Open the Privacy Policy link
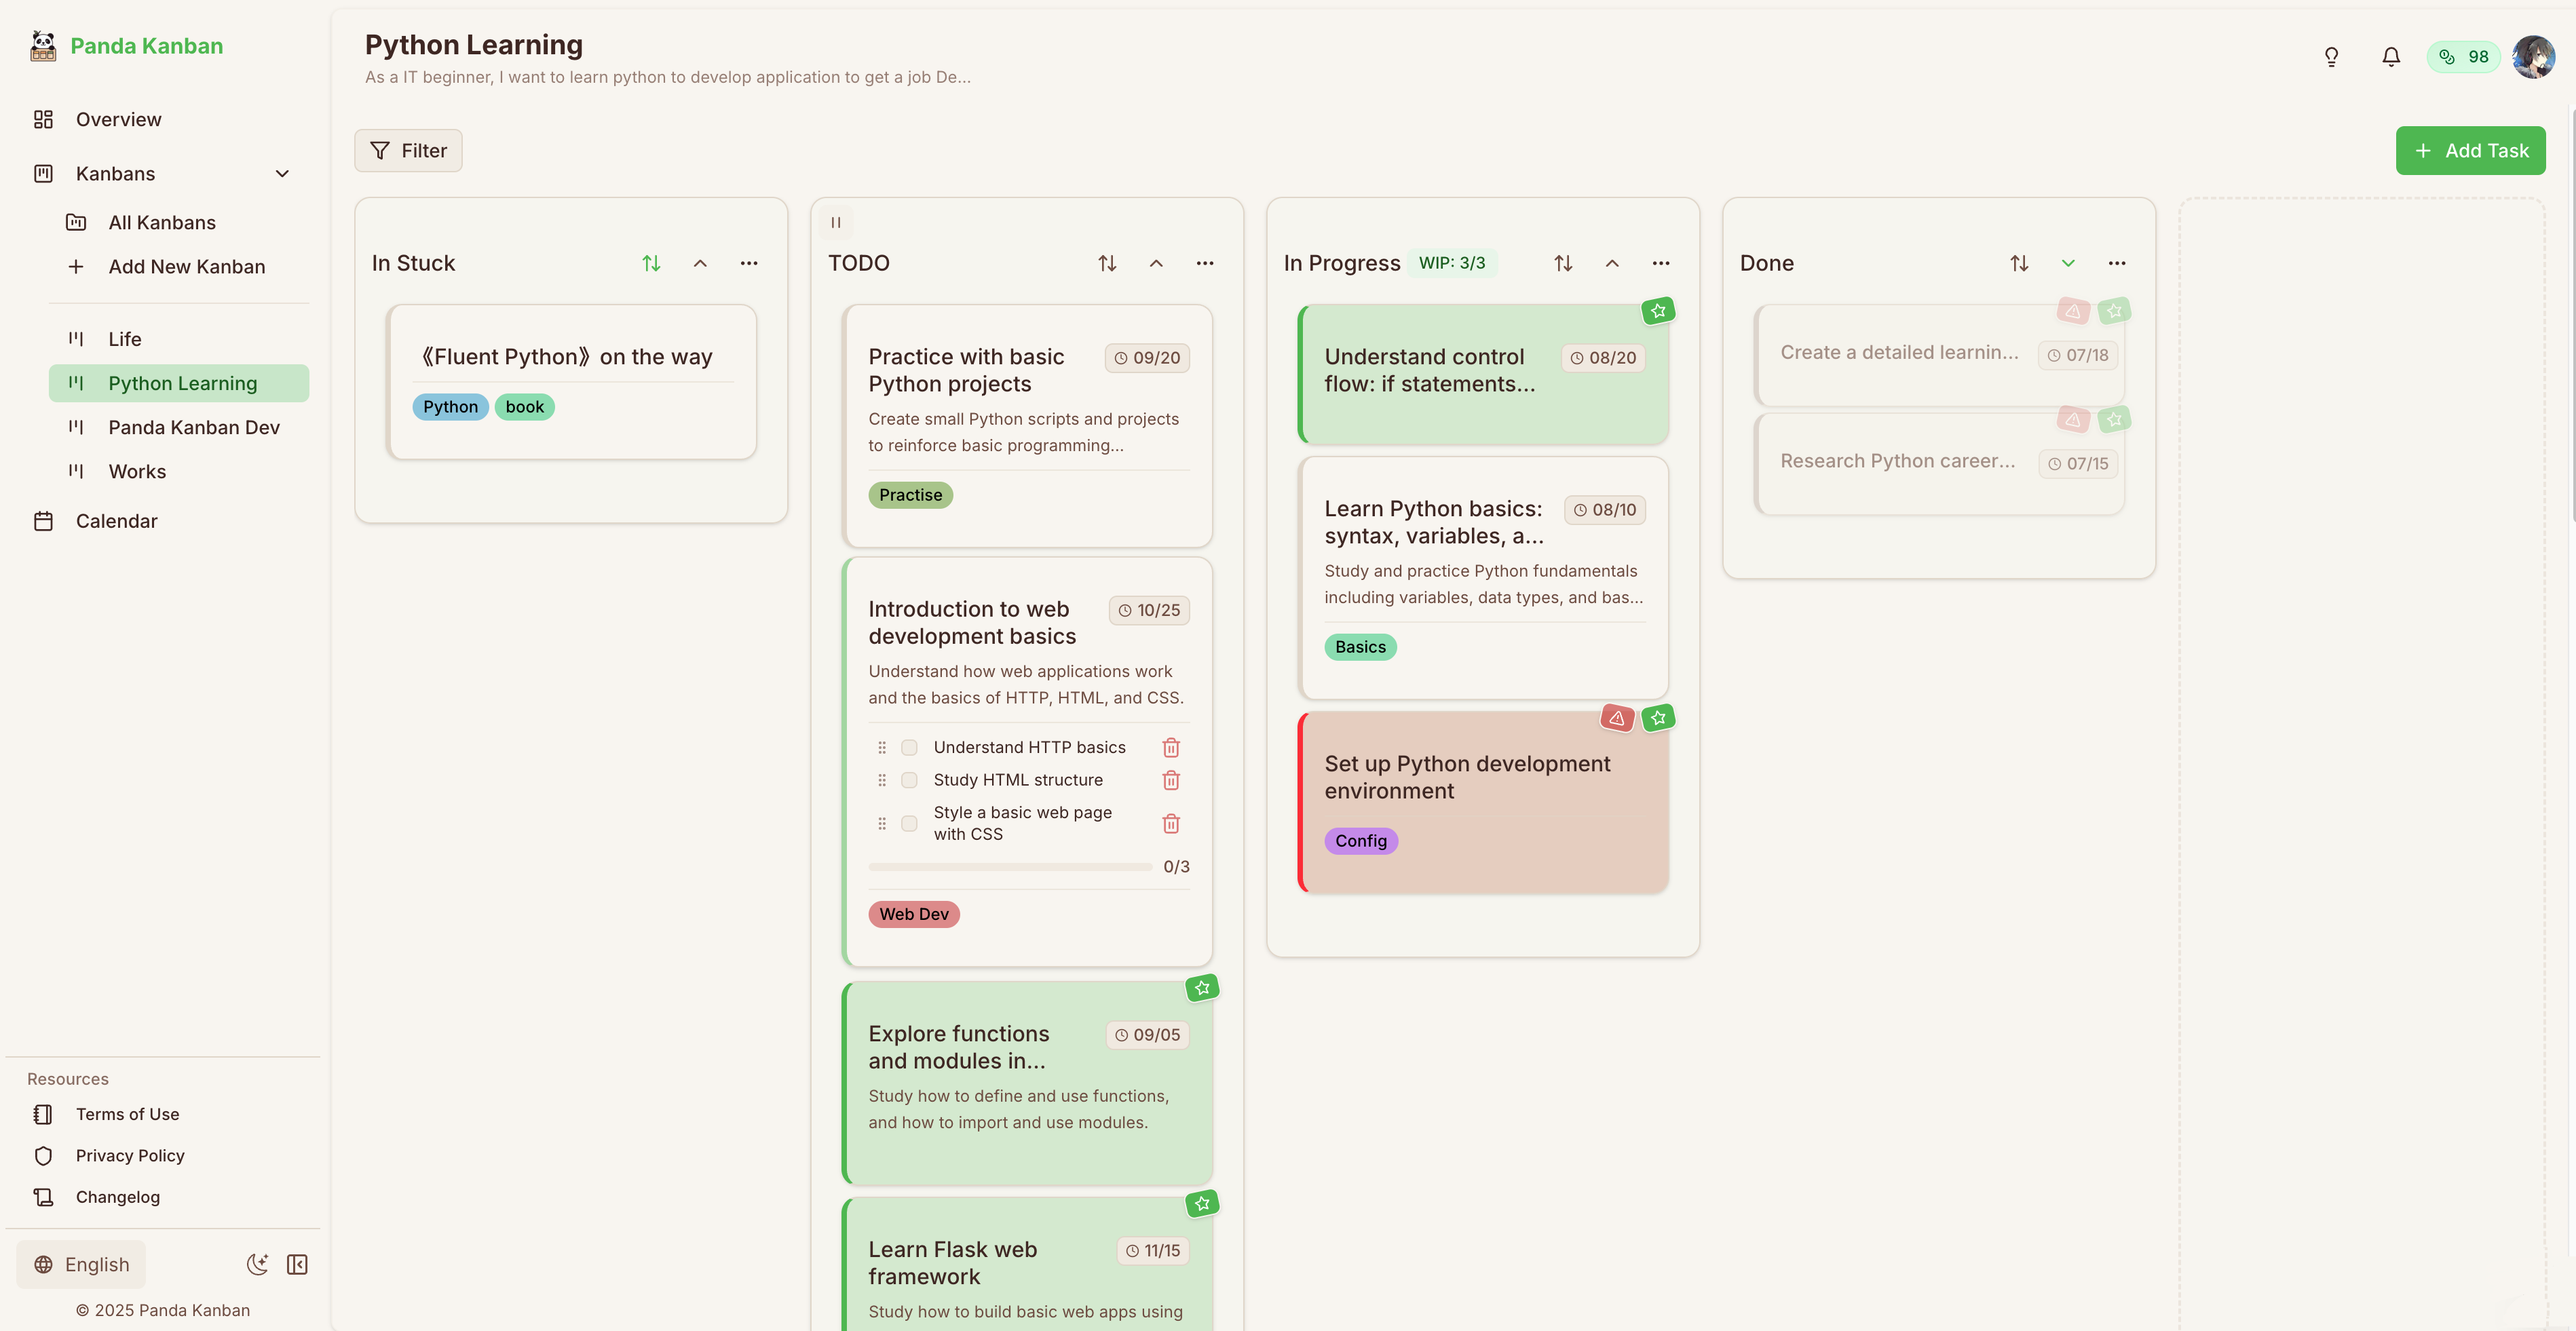The height and width of the screenshot is (1331, 2576). [129, 1155]
